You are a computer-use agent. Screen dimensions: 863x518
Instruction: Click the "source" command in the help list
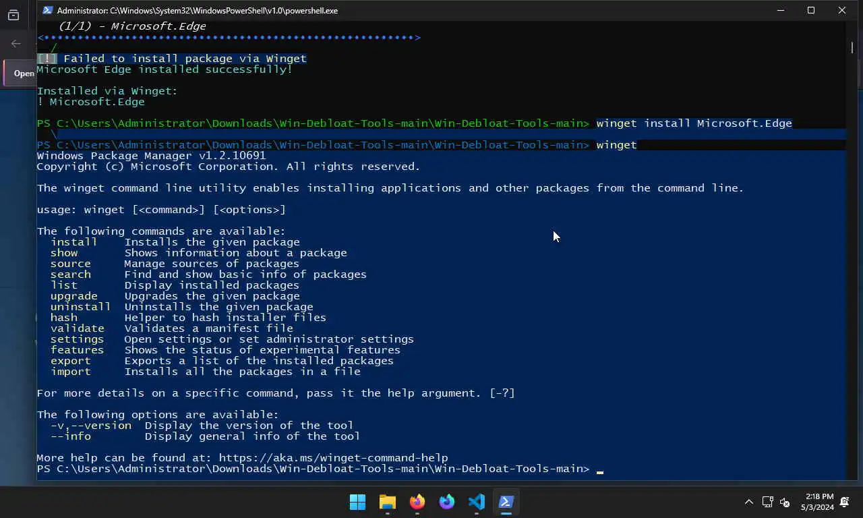coord(70,264)
